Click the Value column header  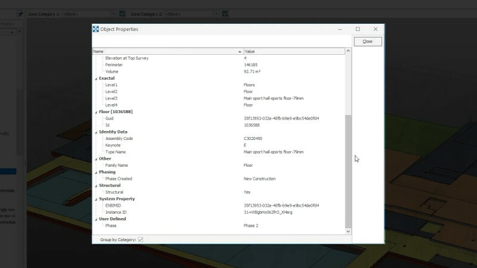(292, 52)
